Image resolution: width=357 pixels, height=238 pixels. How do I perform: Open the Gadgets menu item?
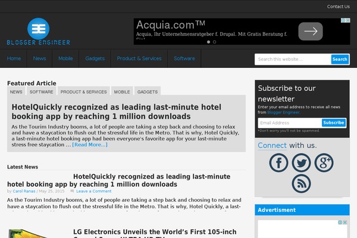95,58
